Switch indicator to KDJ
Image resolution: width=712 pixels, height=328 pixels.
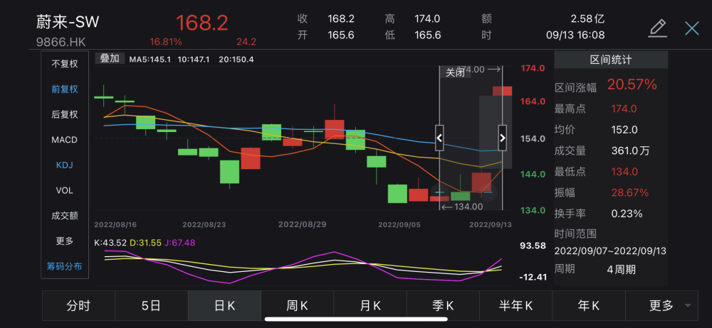coord(65,165)
